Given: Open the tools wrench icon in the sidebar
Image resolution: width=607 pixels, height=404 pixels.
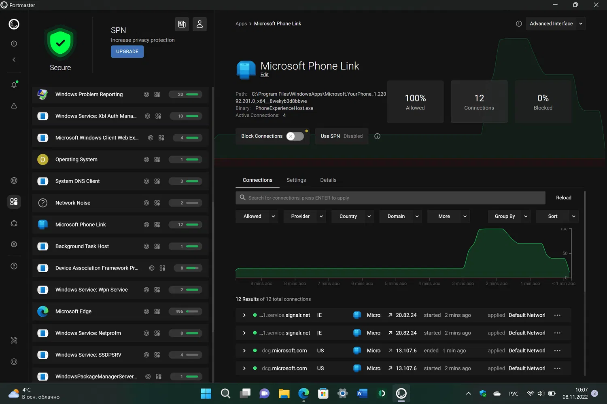Looking at the screenshot, I should [x=14, y=341].
